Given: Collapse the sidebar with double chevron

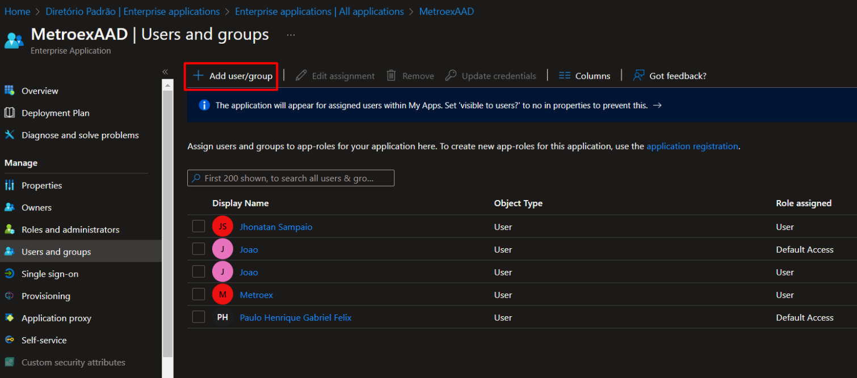Looking at the screenshot, I should pyautogui.click(x=165, y=72).
